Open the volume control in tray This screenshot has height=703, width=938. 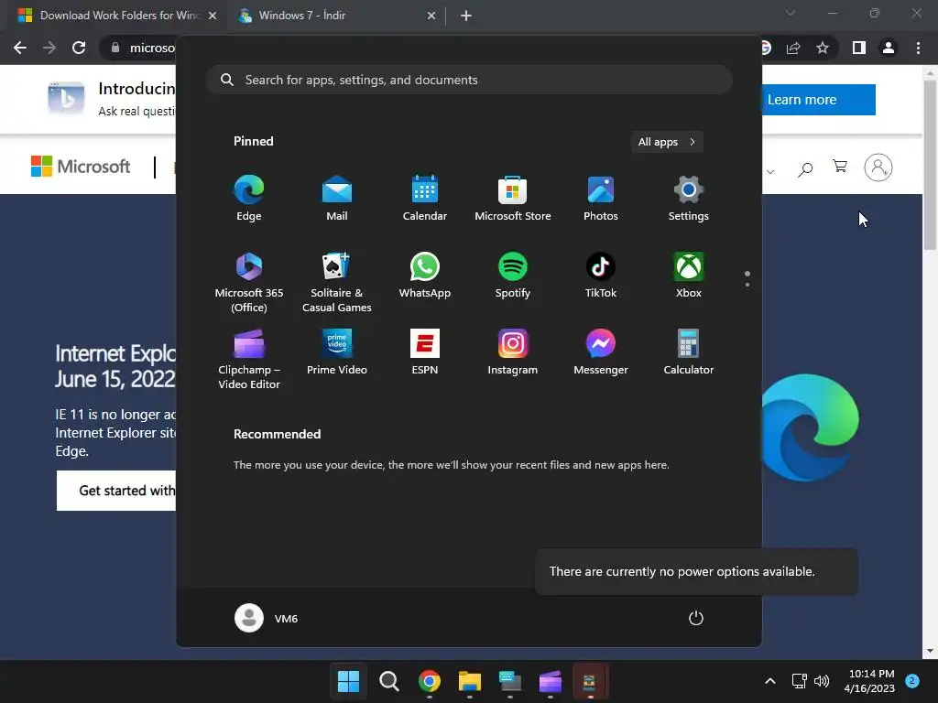click(822, 681)
